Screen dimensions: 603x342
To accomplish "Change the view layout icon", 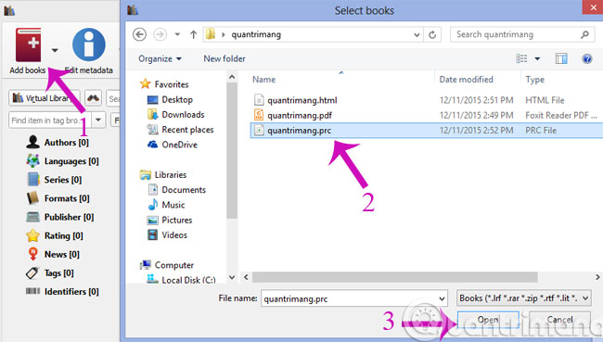I will (x=521, y=58).
